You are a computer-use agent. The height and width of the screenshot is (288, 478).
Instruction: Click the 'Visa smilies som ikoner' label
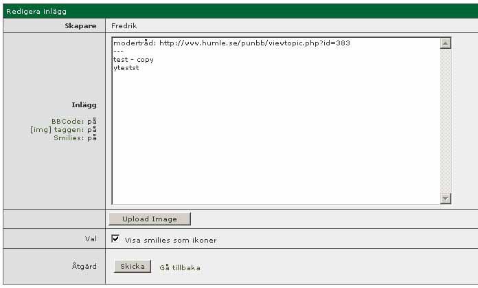[170, 241]
